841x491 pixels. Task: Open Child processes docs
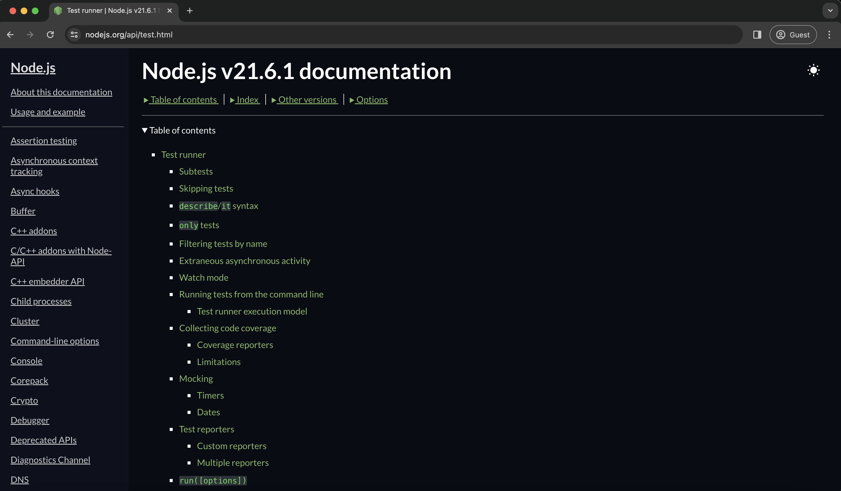point(41,301)
